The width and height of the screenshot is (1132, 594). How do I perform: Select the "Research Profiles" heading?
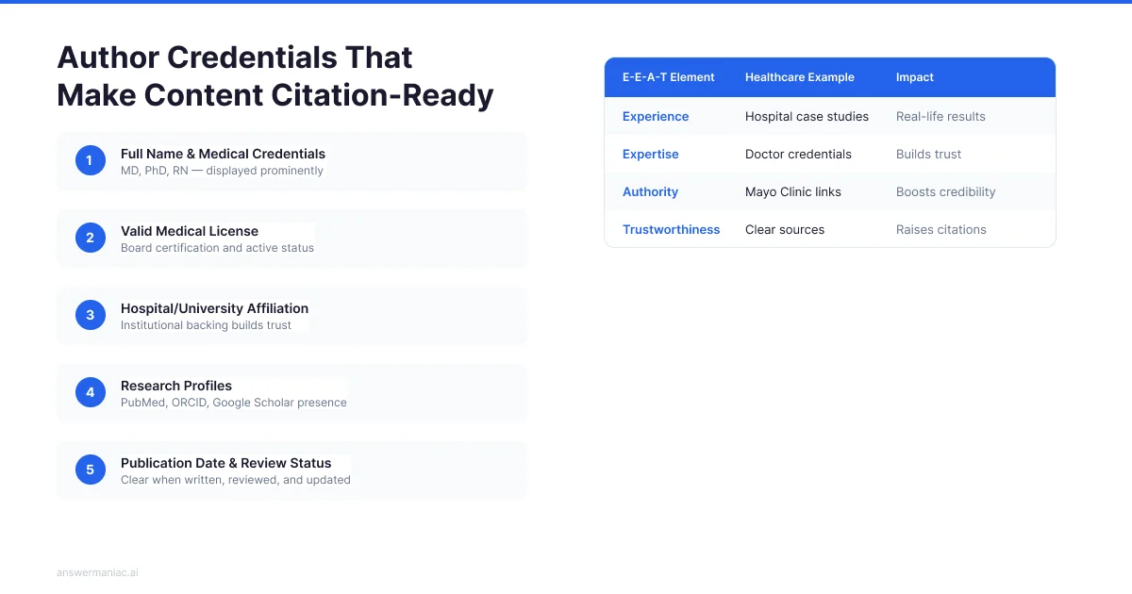pos(176,386)
